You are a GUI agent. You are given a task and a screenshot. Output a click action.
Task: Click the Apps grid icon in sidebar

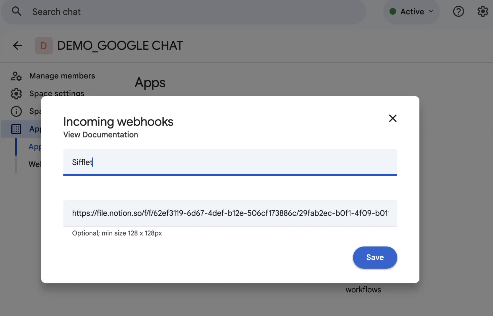16,129
